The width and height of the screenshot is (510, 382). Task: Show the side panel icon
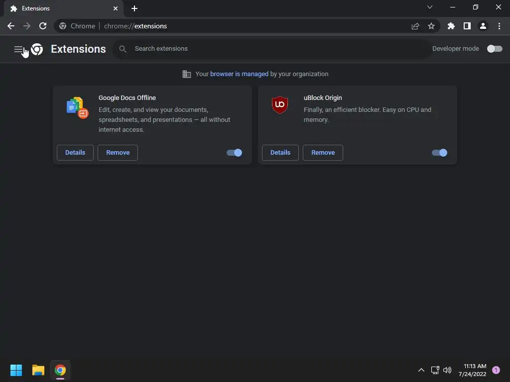pyautogui.click(x=467, y=26)
